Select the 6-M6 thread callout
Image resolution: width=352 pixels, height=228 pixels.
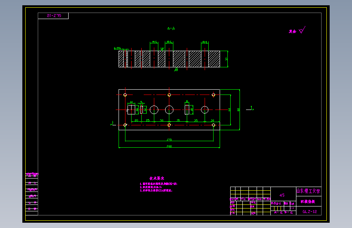(x=117, y=48)
